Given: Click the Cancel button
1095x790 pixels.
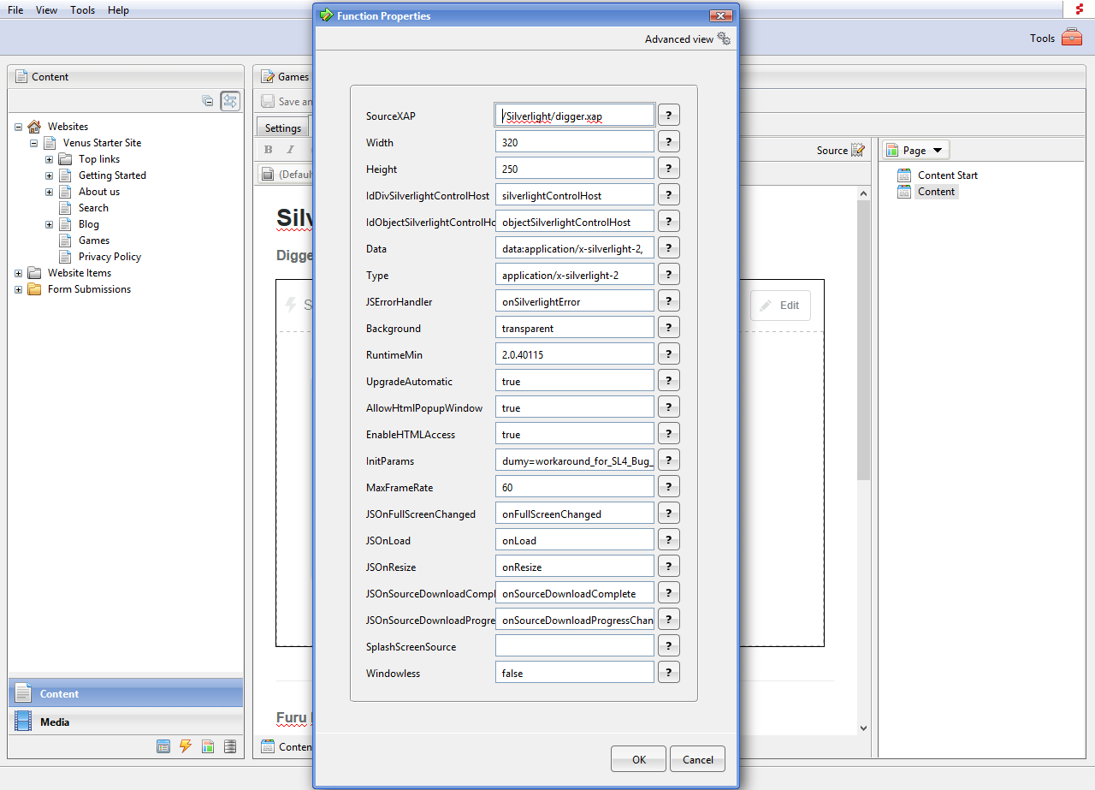Looking at the screenshot, I should coord(697,759).
